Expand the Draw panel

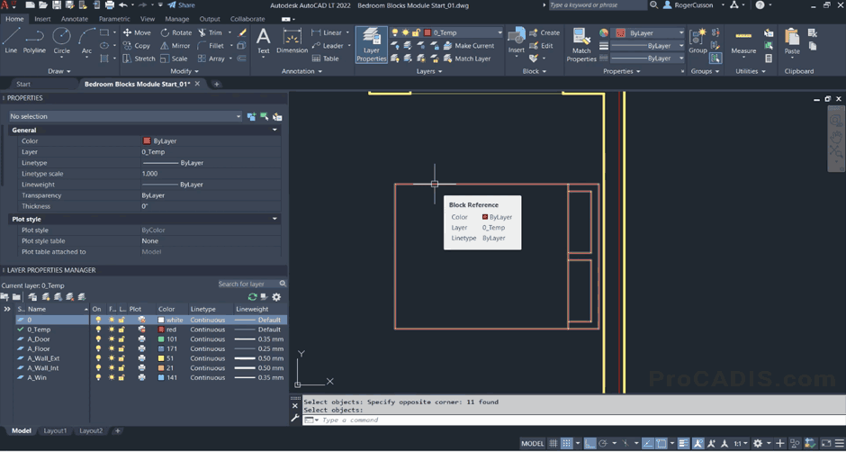pos(58,71)
